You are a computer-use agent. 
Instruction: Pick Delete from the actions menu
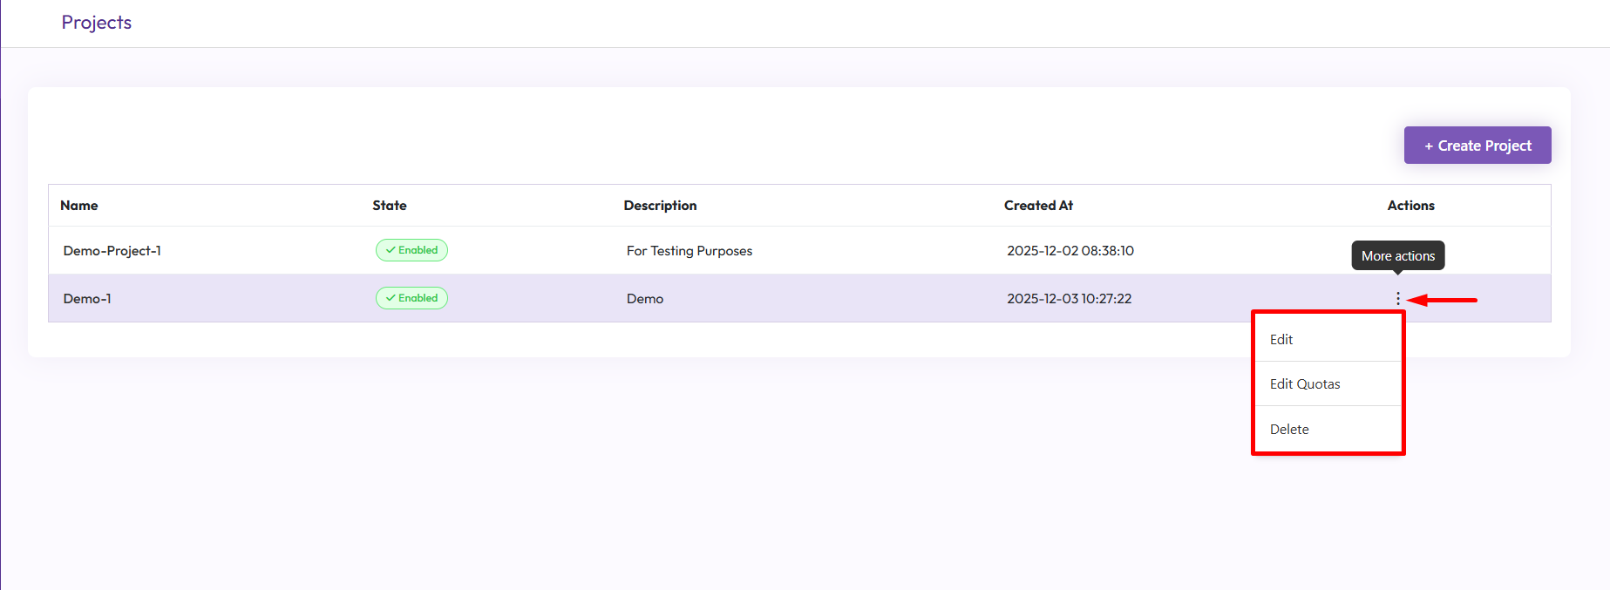click(x=1289, y=430)
